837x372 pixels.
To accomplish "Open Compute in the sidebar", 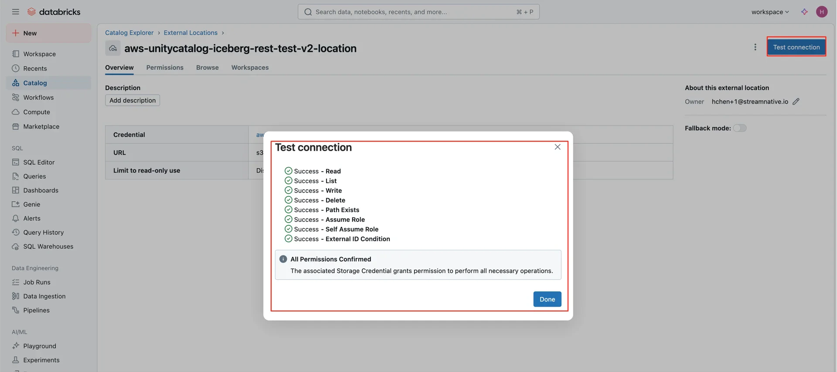I will [48, 112].
